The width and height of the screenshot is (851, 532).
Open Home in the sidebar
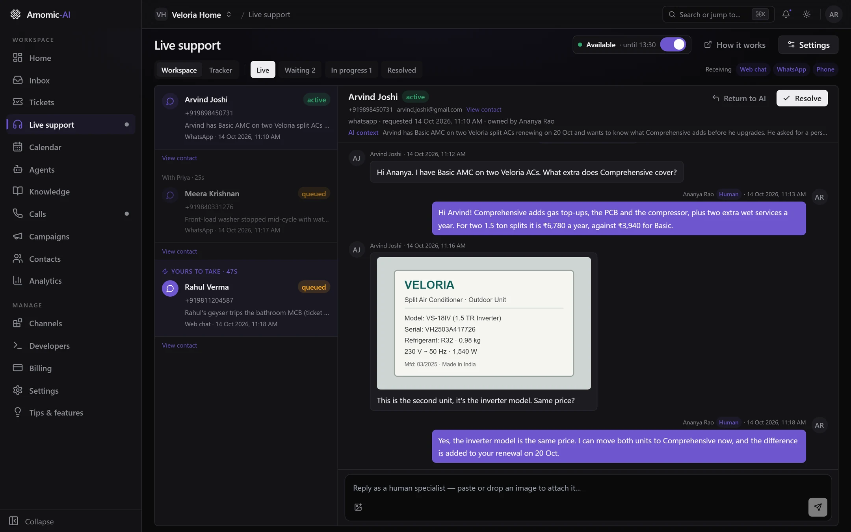click(x=71, y=58)
